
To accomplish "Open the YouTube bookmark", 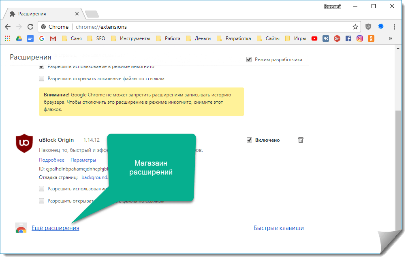I will 314,38.
